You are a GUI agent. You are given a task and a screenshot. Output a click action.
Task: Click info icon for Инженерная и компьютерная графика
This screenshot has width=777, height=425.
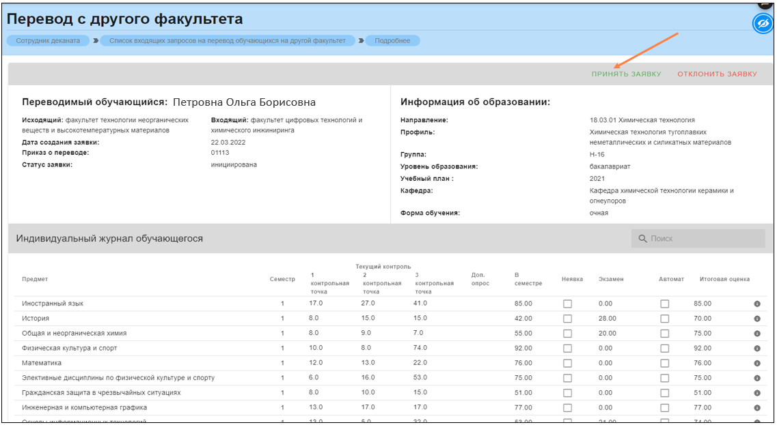(757, 408)
